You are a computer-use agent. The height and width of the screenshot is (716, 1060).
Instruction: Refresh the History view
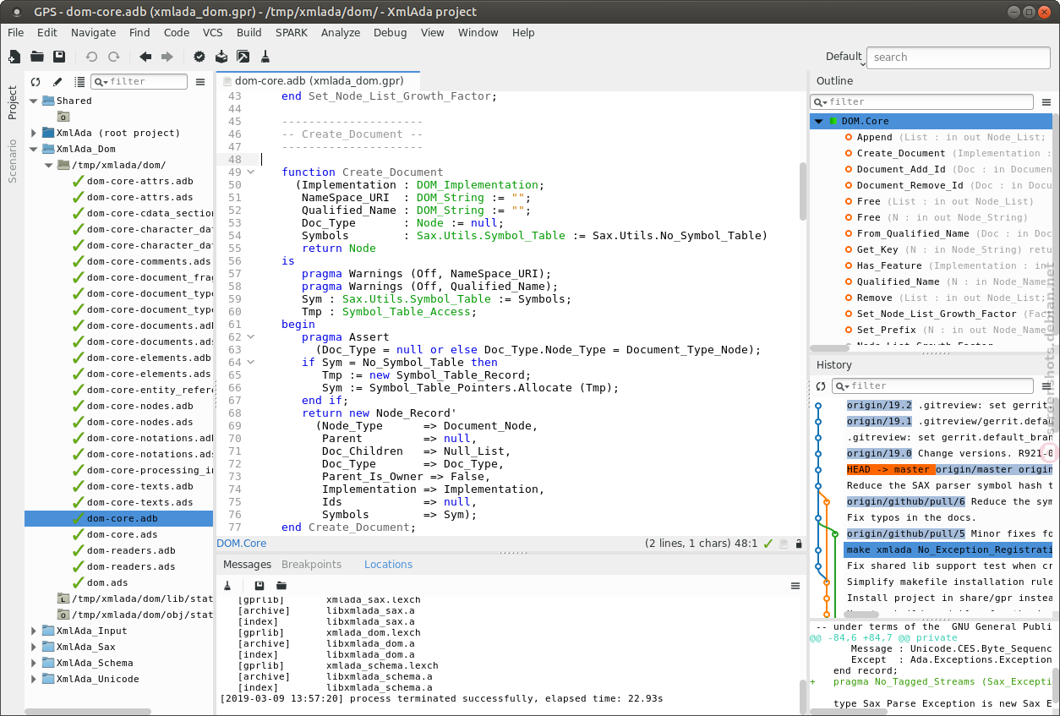(820, 386)
